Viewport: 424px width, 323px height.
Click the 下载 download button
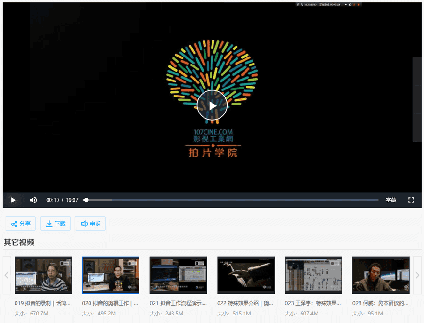56,224
